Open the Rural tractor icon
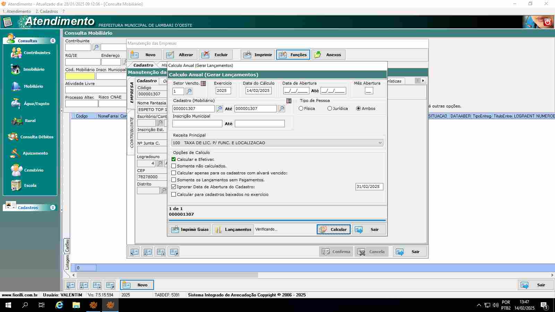This screenshot has width=555, height=312. click(17, 121)
